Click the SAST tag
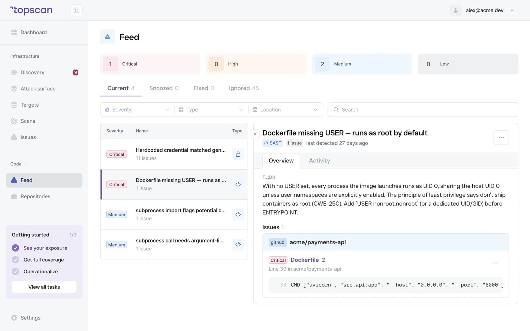The width and height of the screenshot is (530, 331). coord(273,143)
